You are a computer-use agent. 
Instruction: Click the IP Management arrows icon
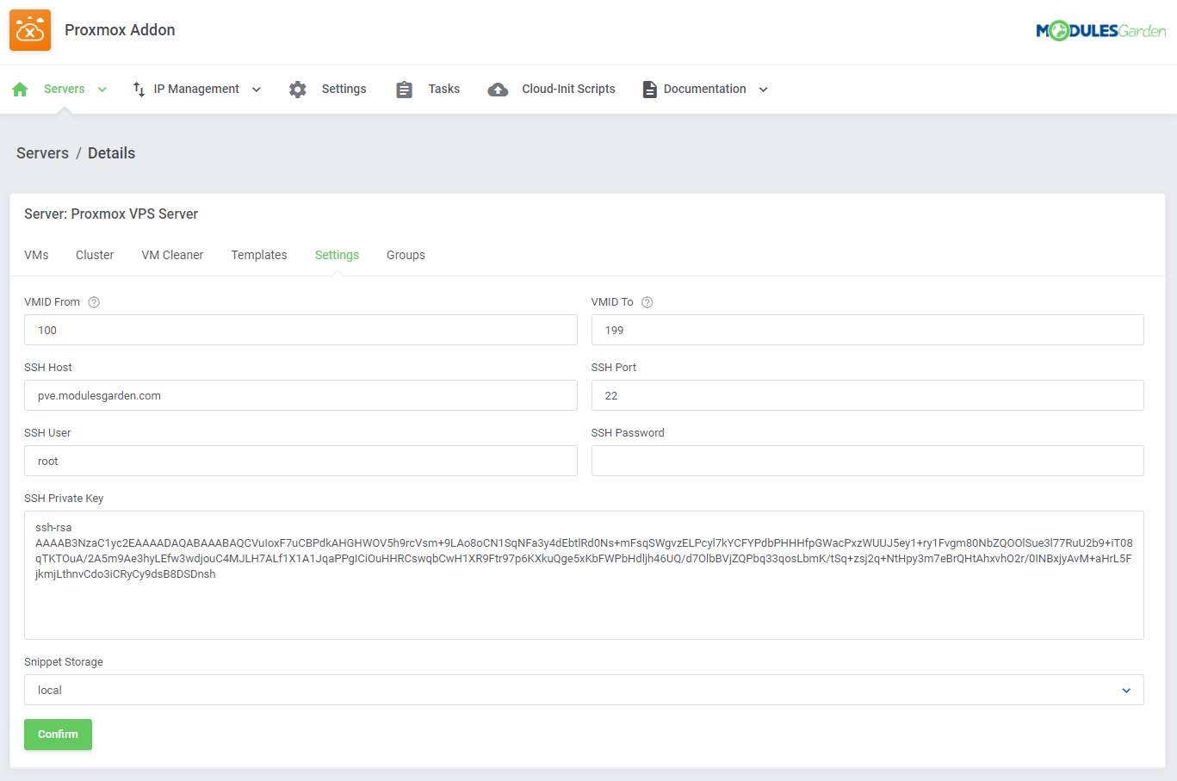tap(139, 90)
